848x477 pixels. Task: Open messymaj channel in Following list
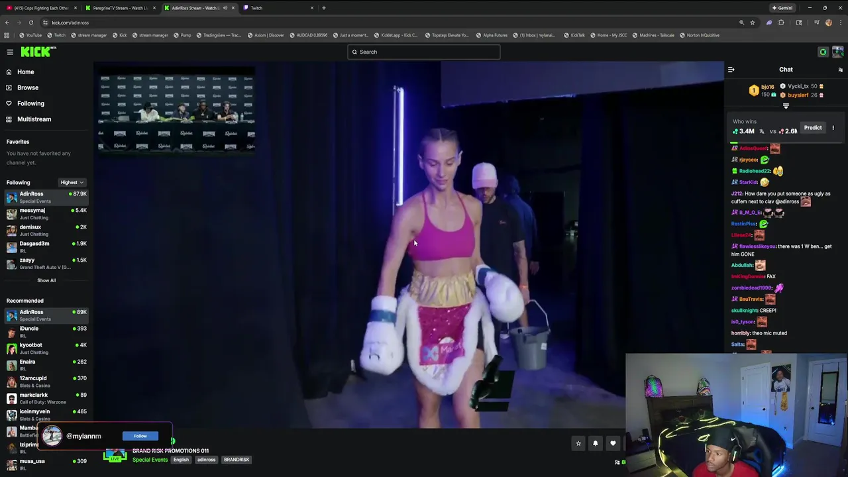46,213
